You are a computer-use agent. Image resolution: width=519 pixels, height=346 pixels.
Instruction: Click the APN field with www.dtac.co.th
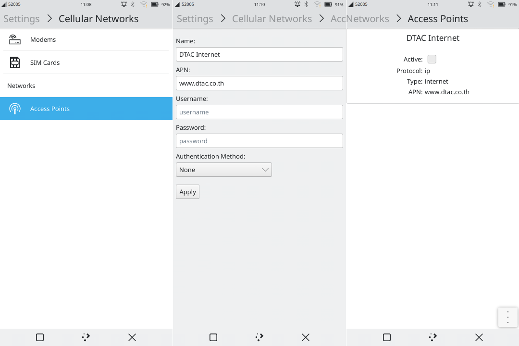coord(259,83)
